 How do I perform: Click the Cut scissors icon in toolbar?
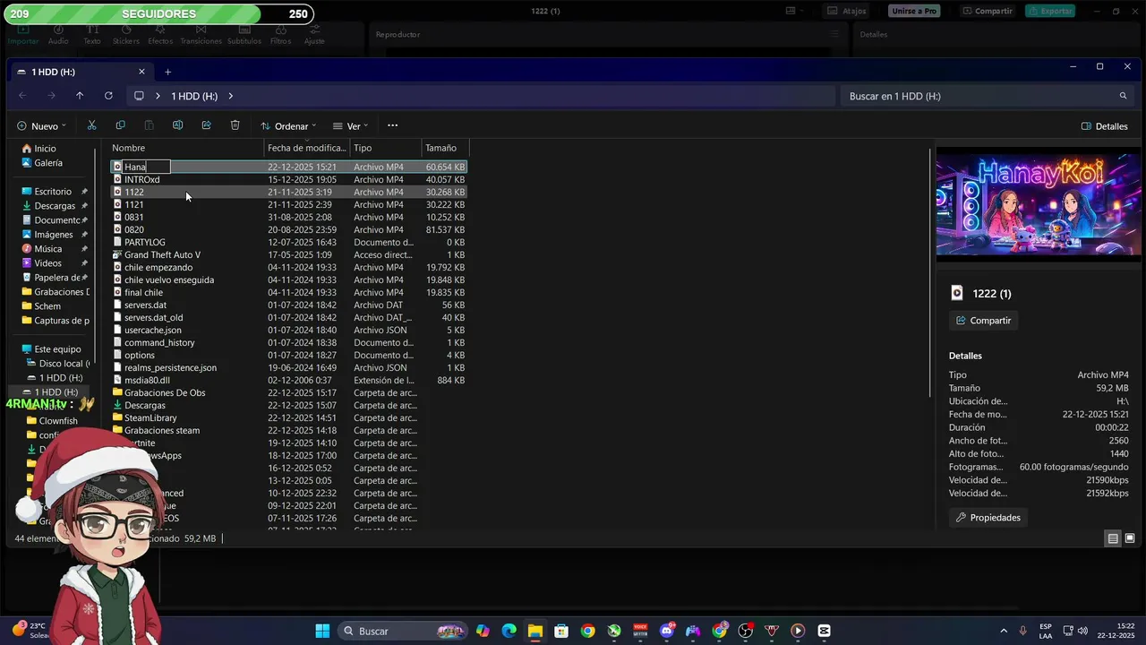pyautogui.click(x=91, y=125)
